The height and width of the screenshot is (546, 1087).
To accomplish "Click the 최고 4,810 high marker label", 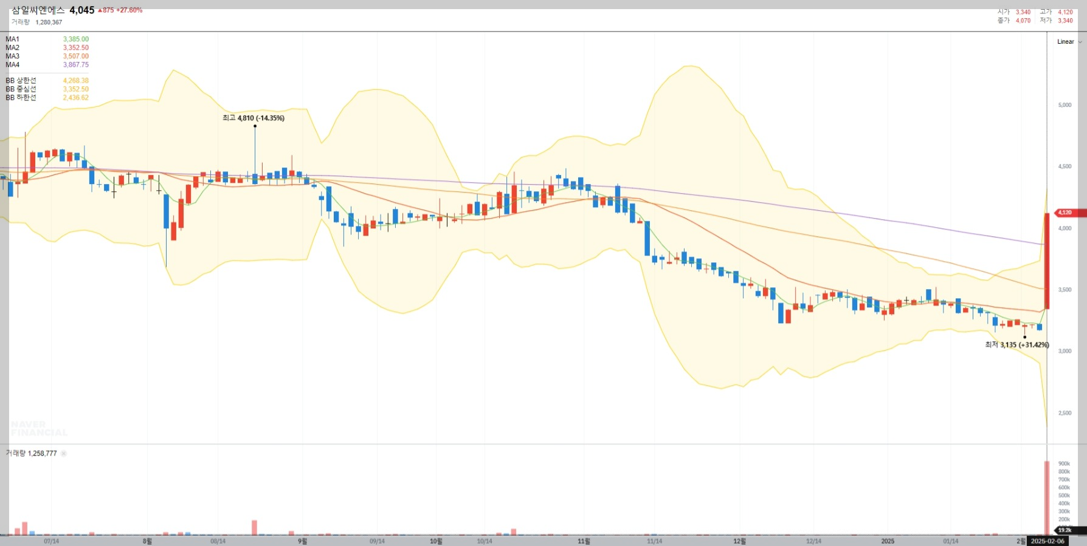I will 254,118.
